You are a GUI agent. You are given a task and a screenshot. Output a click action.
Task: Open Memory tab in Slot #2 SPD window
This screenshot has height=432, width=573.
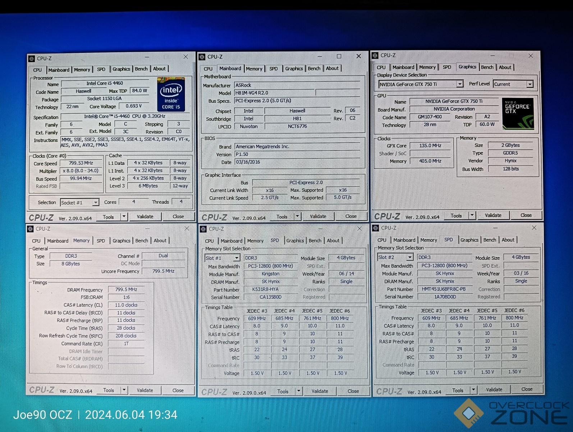[428, 240]
